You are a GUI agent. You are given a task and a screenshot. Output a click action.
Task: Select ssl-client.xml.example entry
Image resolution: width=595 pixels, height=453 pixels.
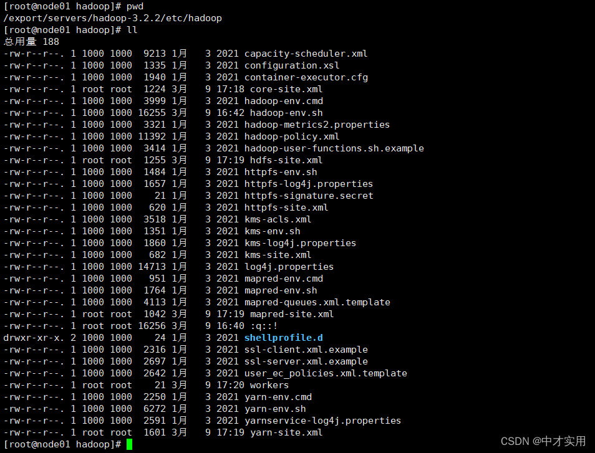(x=306, y=350)
